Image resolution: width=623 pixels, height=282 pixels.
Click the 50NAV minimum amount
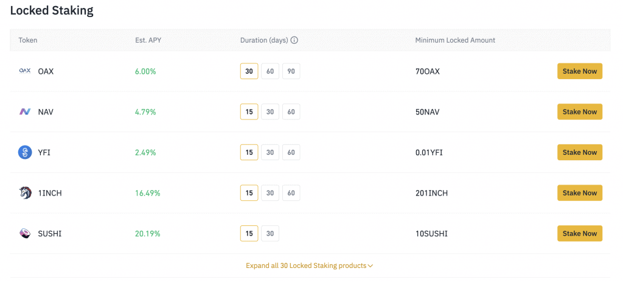[427, 112]
